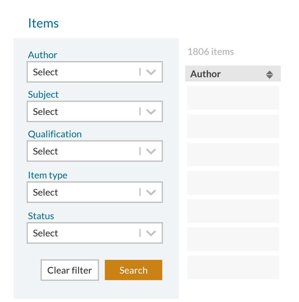Click the Qualification dropdown chevron icon
Image resolution: width=299 pixels, height=302 pixels.
coord(151,151)
